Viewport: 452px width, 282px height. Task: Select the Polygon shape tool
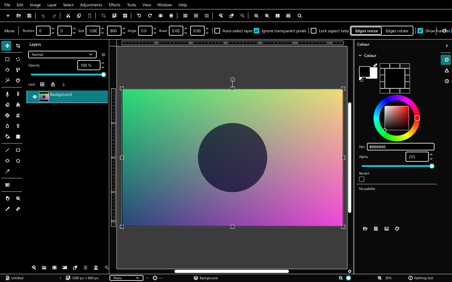pyautogui.click(x=18, y=161)
